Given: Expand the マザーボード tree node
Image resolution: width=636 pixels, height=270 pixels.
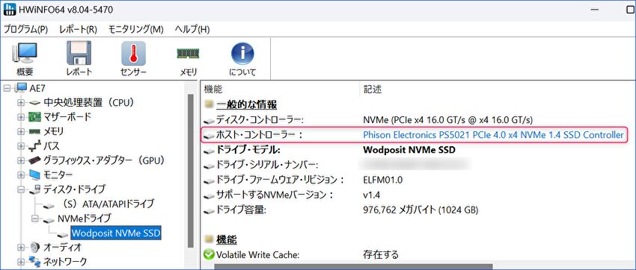Looking at the screenshot, I should [21, 117].
